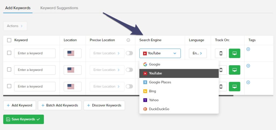Viewport: 276px width, 130px height.
Task: Click the Add Keyword button
Action: coord(19,105)
